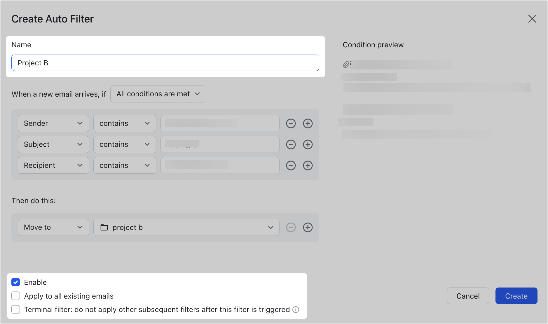Open the Sender field type dropdown
This screenshot has height=324, width=548.
(x=53, y=123)
